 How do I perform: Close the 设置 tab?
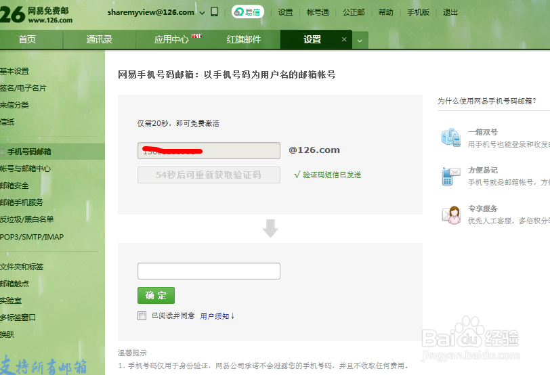click(x=344, y=39)
